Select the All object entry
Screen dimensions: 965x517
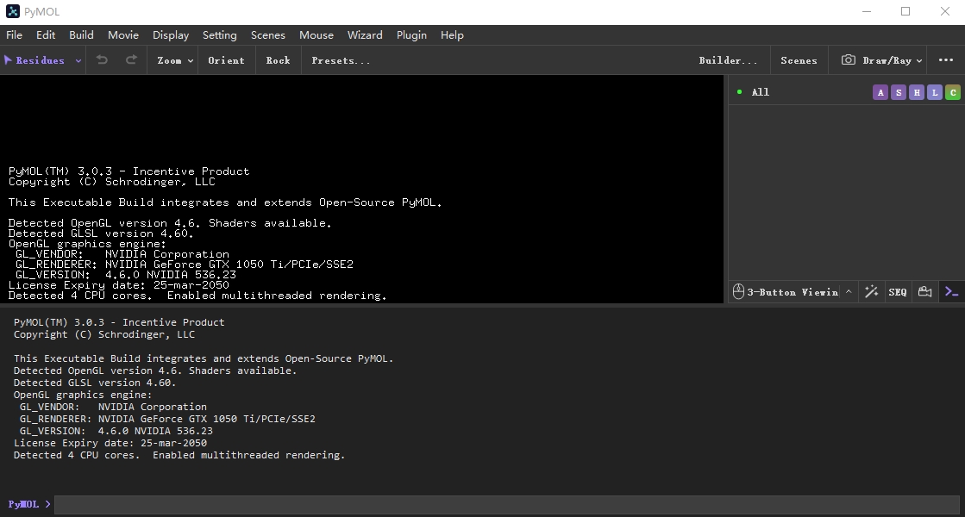click(x=760, y=92)
